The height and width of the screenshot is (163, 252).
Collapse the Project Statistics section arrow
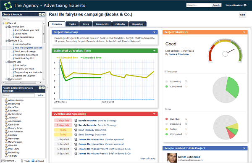tap(244, 32)
